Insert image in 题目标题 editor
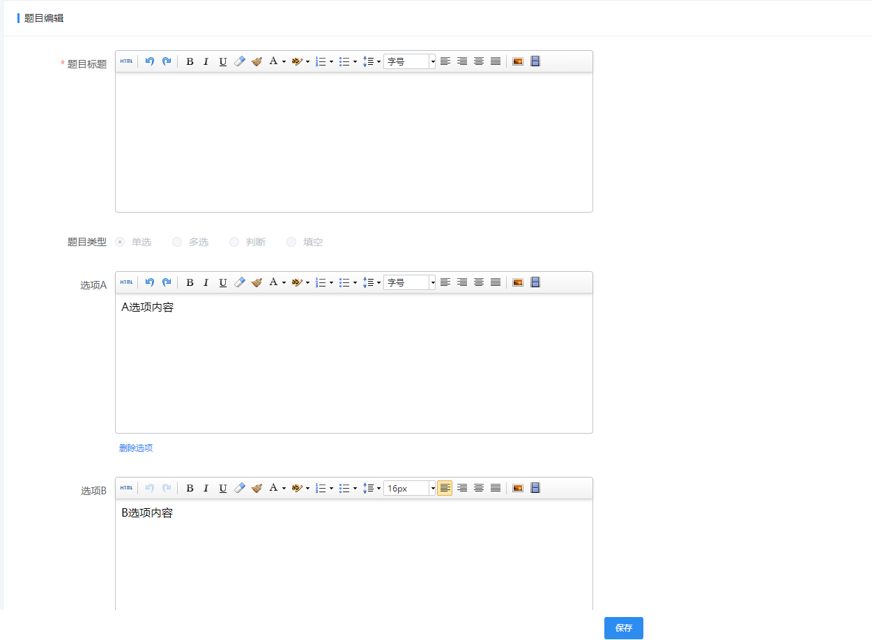872x640 pixels. (x=518, y=61)
